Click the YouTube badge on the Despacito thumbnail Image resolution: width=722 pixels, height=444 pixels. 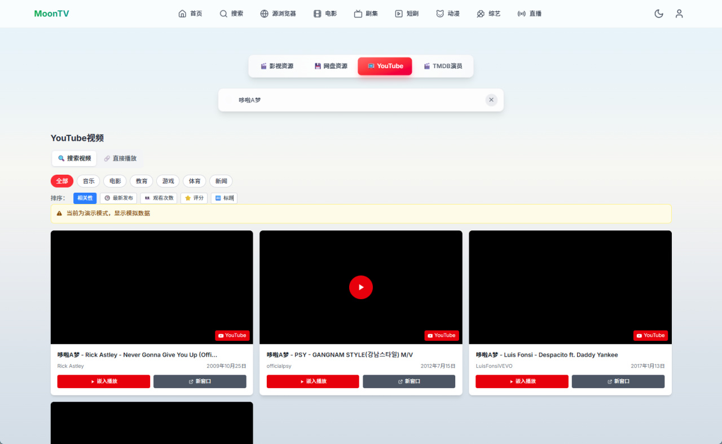pyautogui.click(x=650, y=335)
